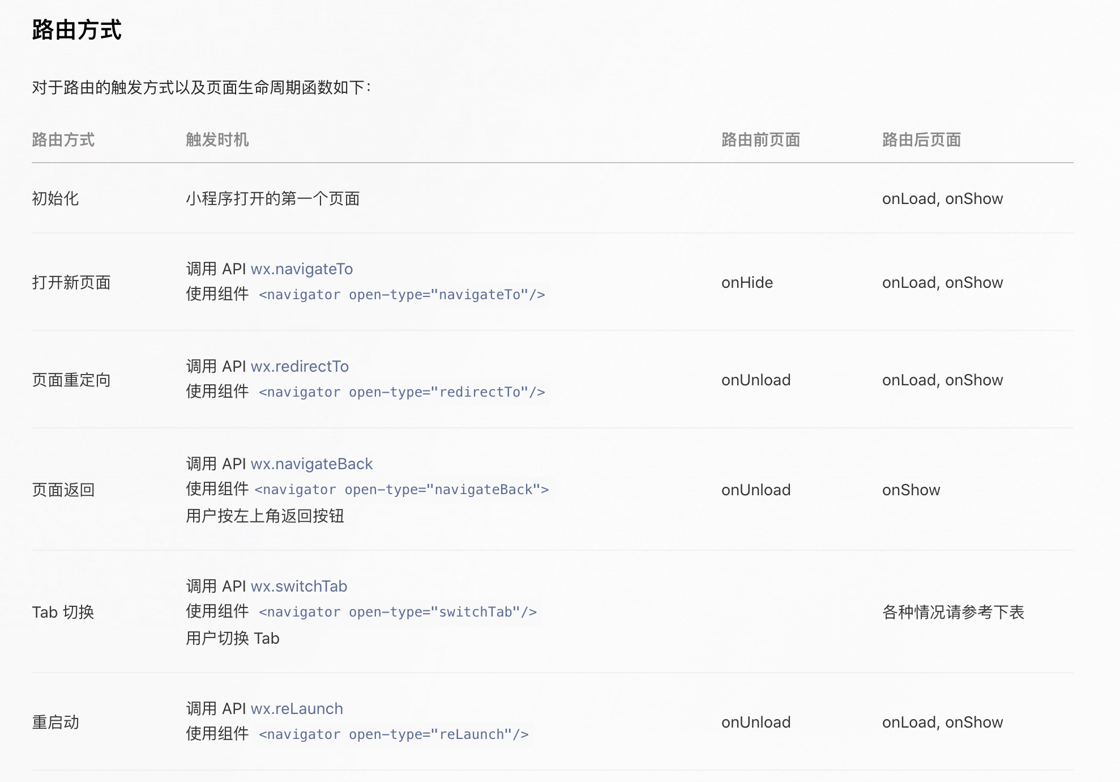Click the 路由方式 column header
Image resolution: width=1120 pixels, height=782 pixels.
click(63, 140)
